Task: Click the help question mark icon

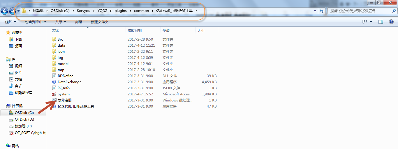Action: pos(392,22)
